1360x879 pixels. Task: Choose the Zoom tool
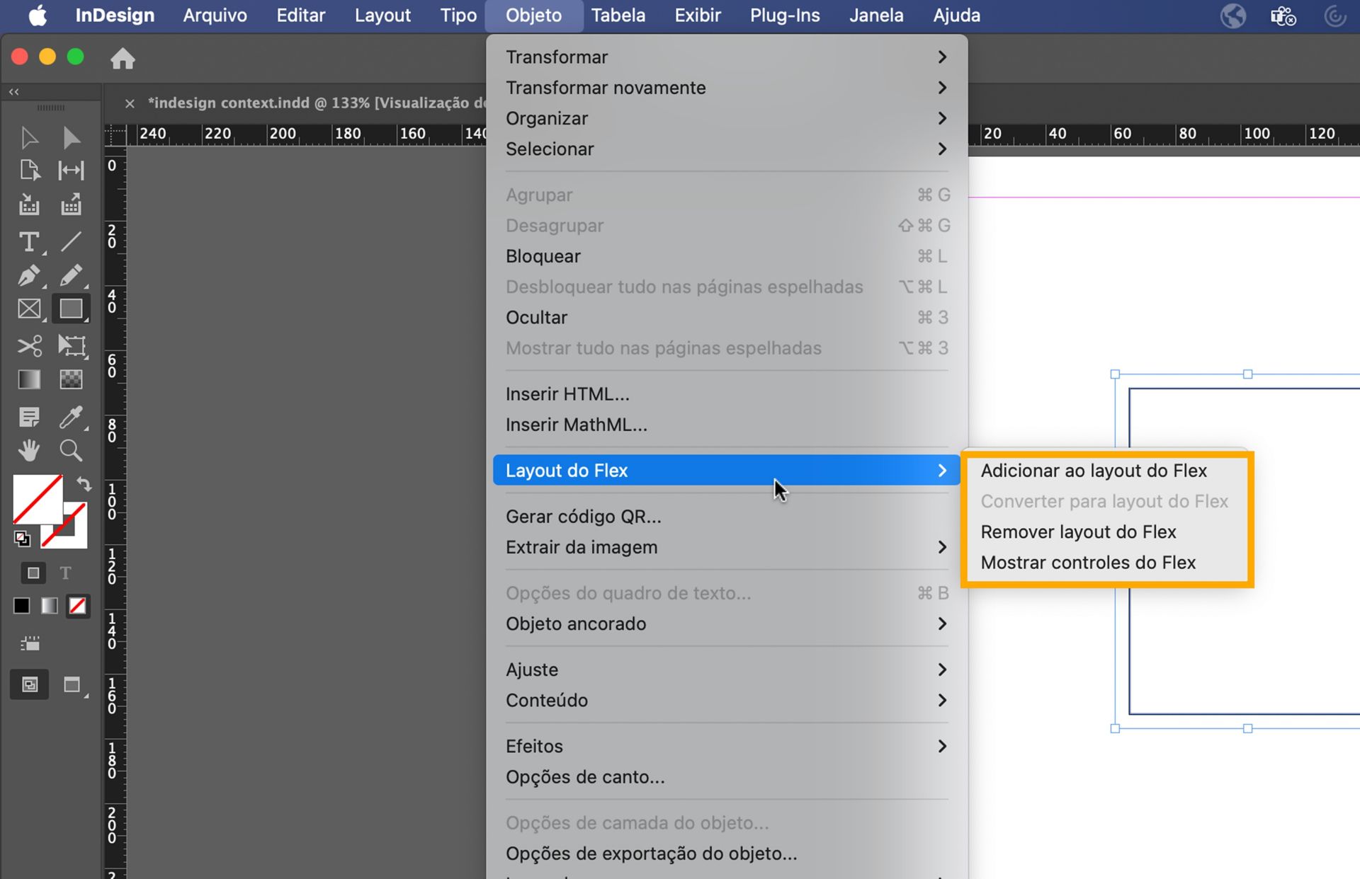(71, 450)
